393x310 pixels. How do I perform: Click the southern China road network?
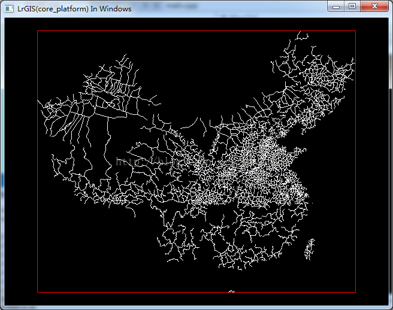coord(240,239)
